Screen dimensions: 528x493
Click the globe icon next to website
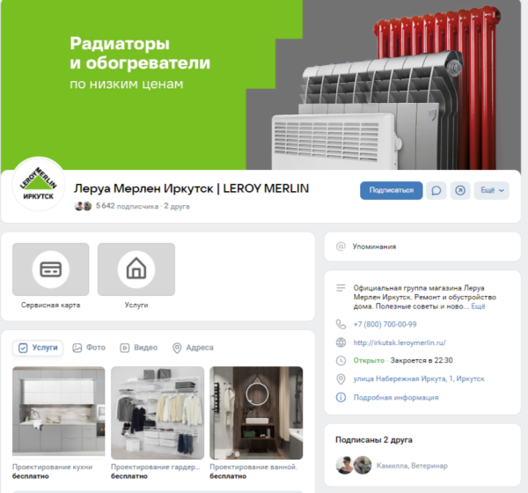[x=341, y=342]
